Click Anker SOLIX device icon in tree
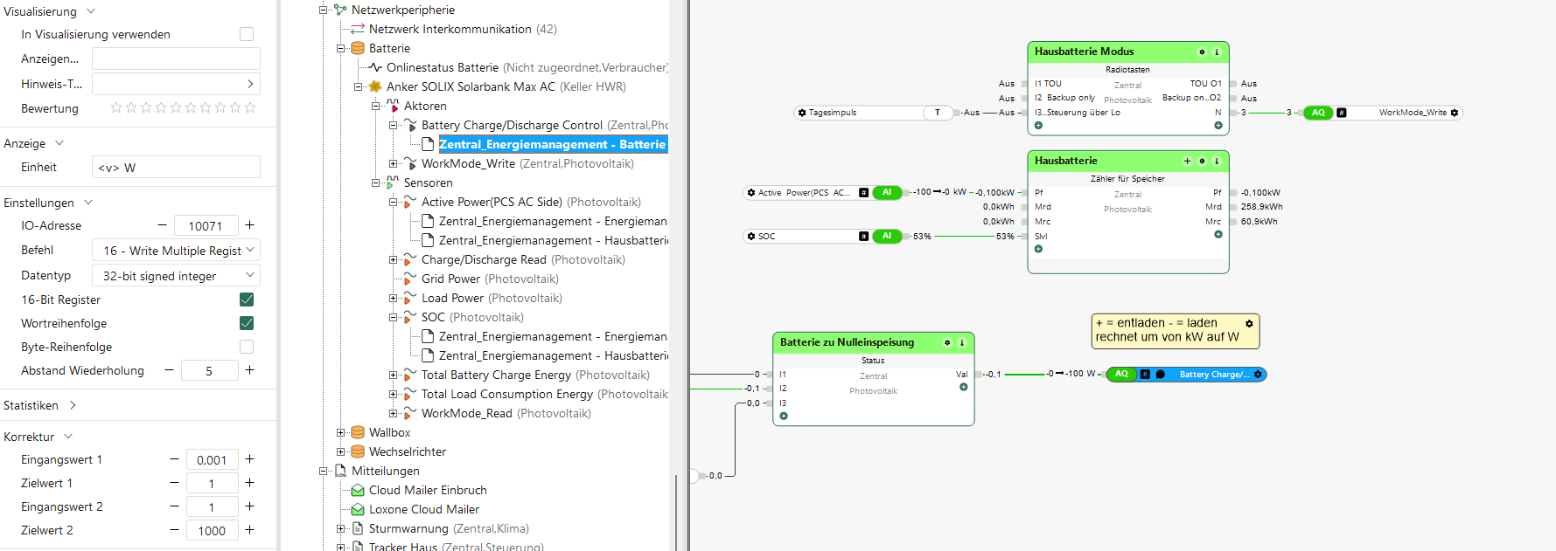This screenshot has height=551, width=1556. tap(375, 86)
